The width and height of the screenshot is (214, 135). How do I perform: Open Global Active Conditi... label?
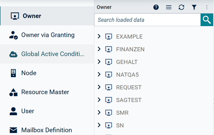point(53,54)
